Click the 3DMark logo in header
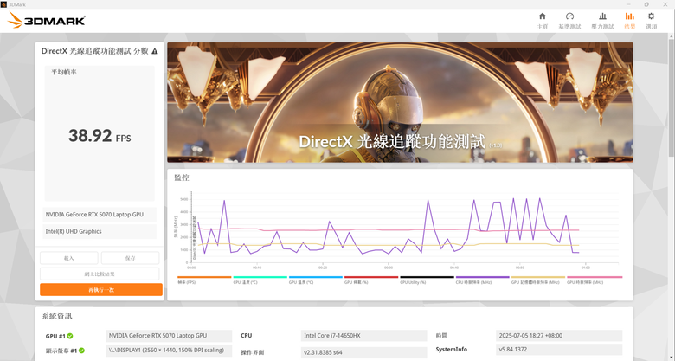Screen dimensions: 675x361 (x=47, y=20)
